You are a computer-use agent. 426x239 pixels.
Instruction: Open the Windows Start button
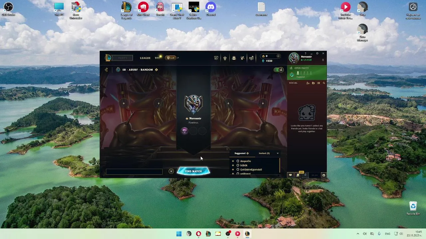click(x=179, y=234)
